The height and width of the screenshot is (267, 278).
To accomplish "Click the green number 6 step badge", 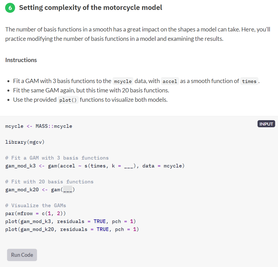I will [x=10, y=8].
